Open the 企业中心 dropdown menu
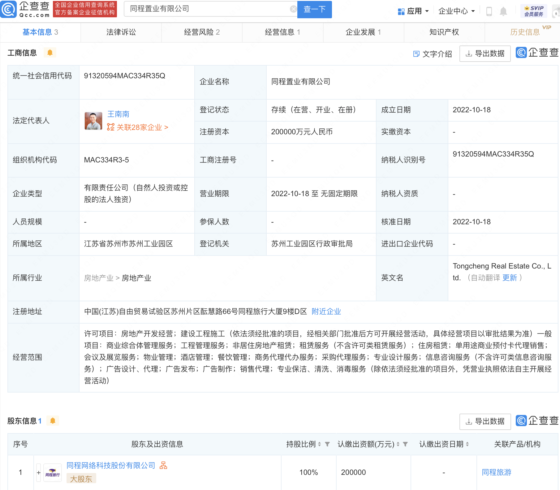Screen dimensions: 560x490 (x=456, y=11)
